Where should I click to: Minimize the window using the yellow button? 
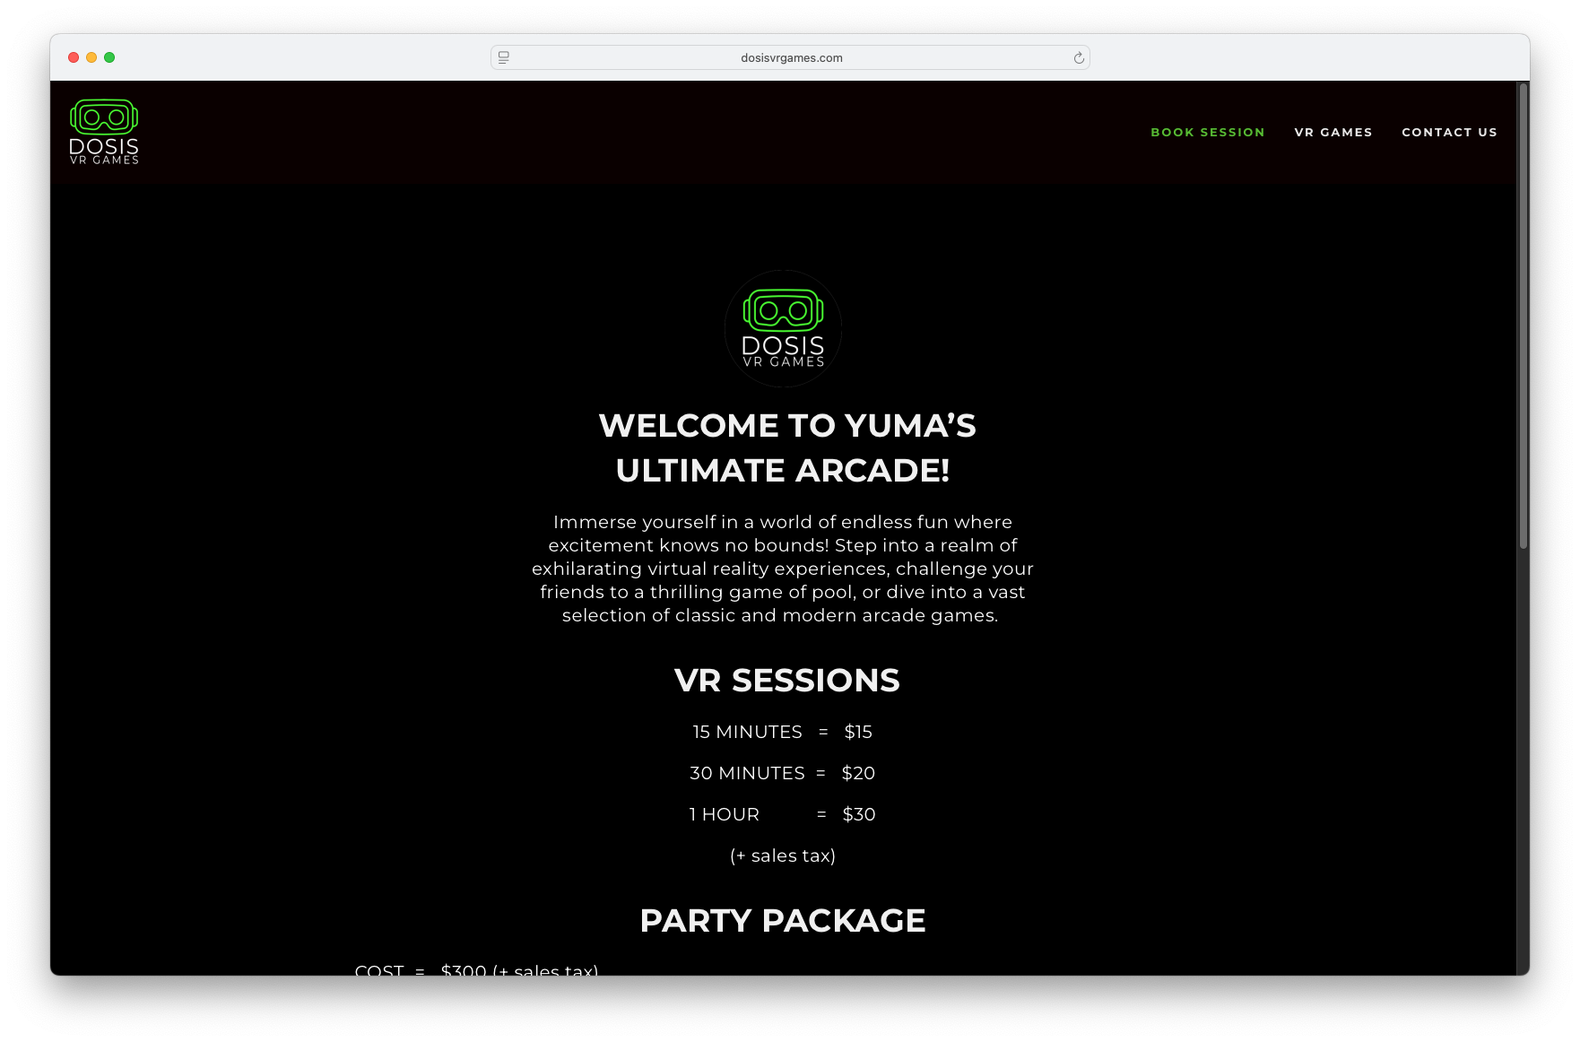[x=91, y=57]
